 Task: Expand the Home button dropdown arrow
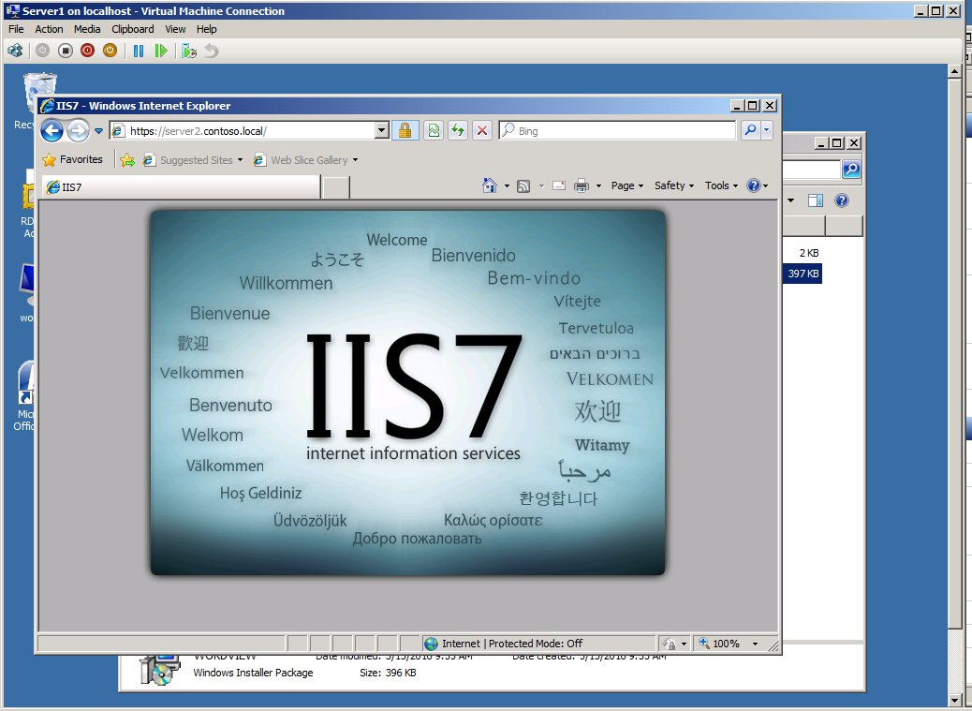click(507, 186)
